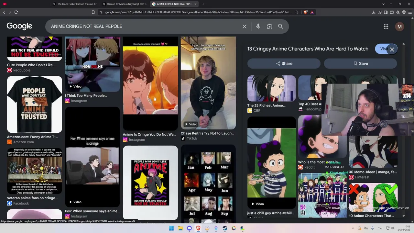Reload the current page
The width and height of the screenshot is (414, 233).
click(x=16, y=12)
